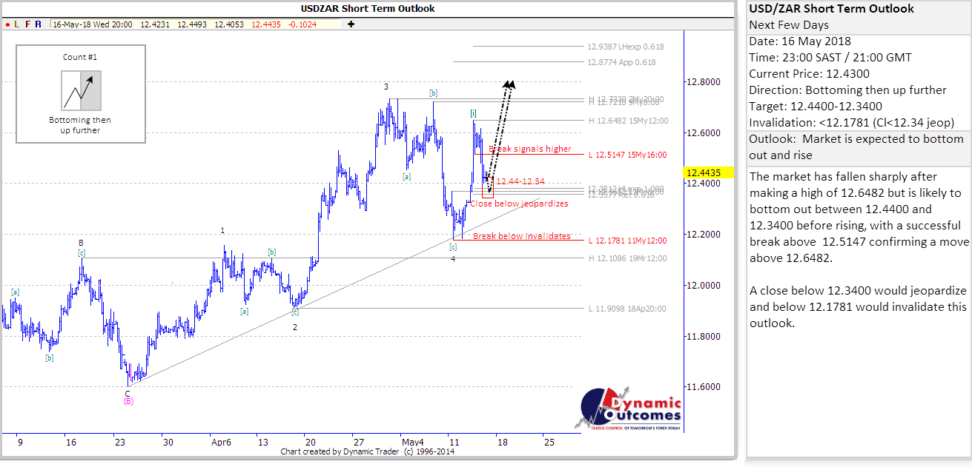This screenshot has height=467, width=972.
Task: Click the Time: 23:00 SAST / 21:00 GMT line
Action: [x=830, y=58]
